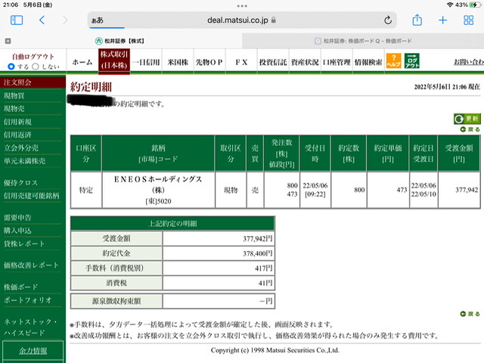Add a new tab with plus icon
This screenshot has width=484, height=363.
coord(442,20)
